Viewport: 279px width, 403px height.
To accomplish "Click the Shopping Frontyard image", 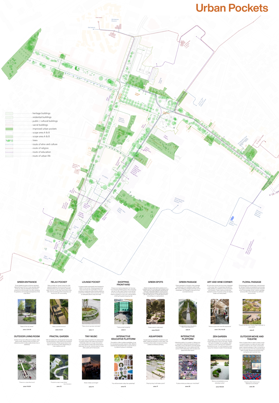I will (123, 312).
